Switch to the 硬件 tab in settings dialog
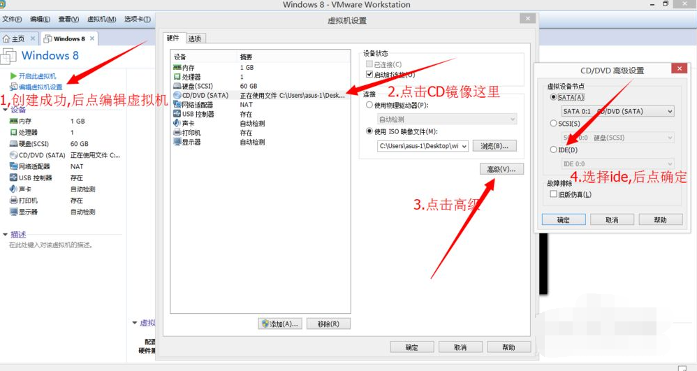This screenshot has height=371, width=697. [x=173, y=38]
